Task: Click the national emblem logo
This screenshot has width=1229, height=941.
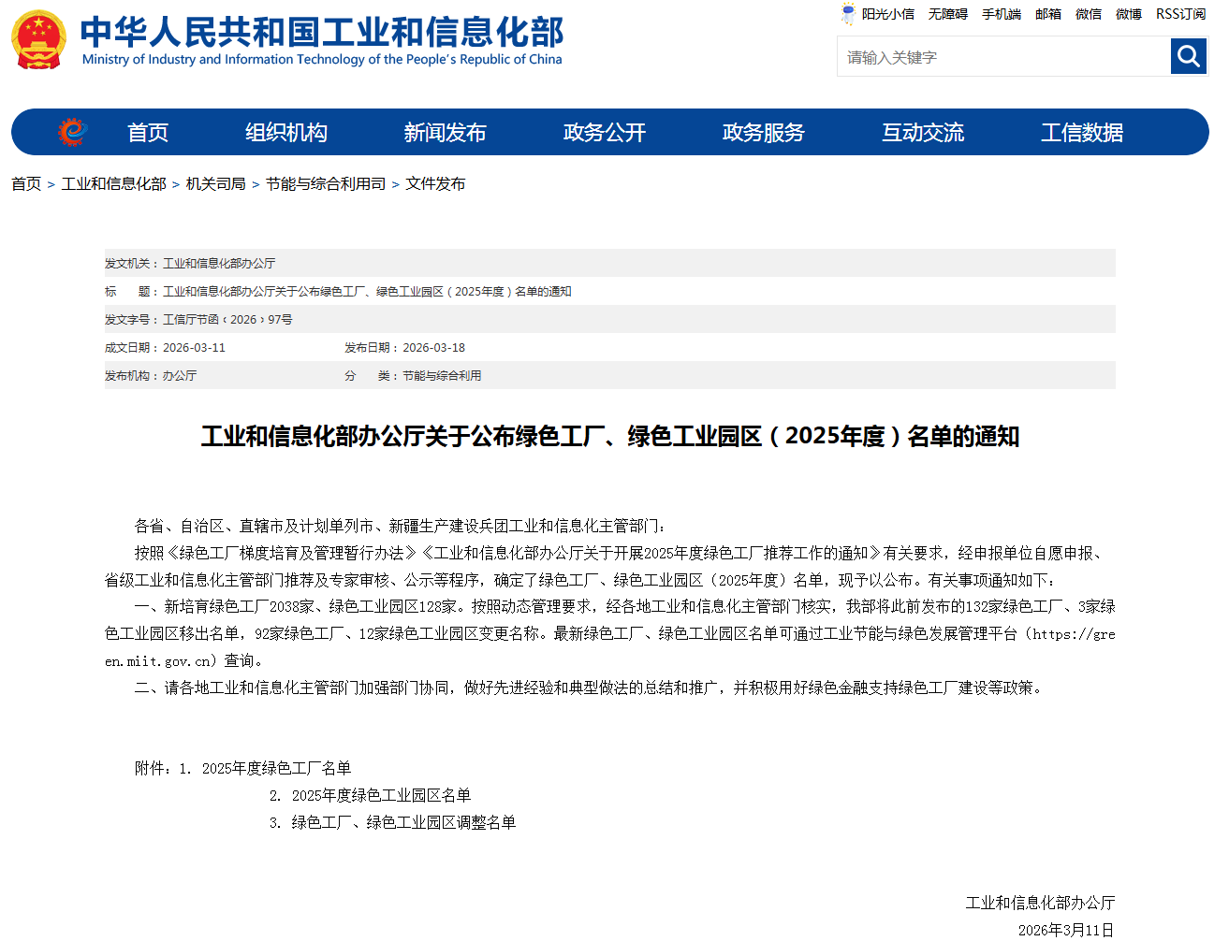Action: pyautogui.click(x=38, y=40)
